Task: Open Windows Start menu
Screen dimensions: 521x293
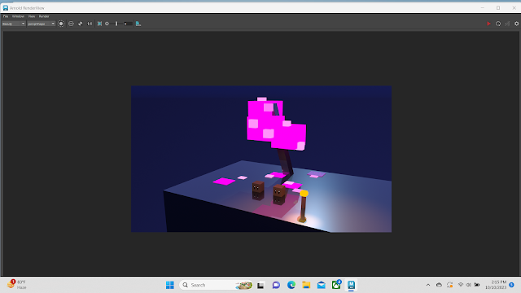Action: pyautogui.click(x=170, y=285)
